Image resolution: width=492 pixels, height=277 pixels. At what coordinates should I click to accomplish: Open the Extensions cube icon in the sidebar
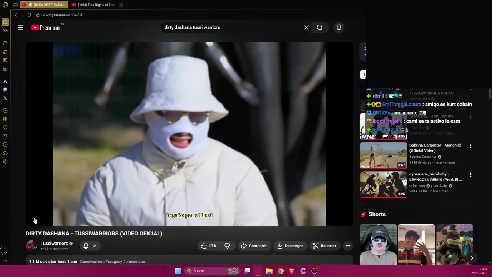click(x=5, y=153)
